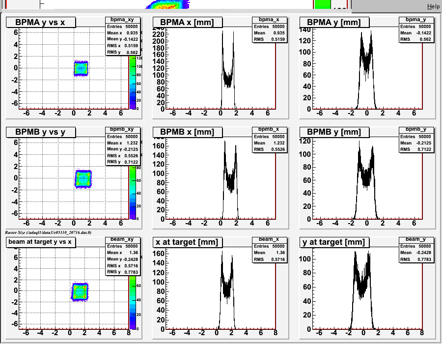Click 'Mean -0.2125' in bpmb_y stats
The height and width of the screenshot is (344, 442).
(416, 143)
